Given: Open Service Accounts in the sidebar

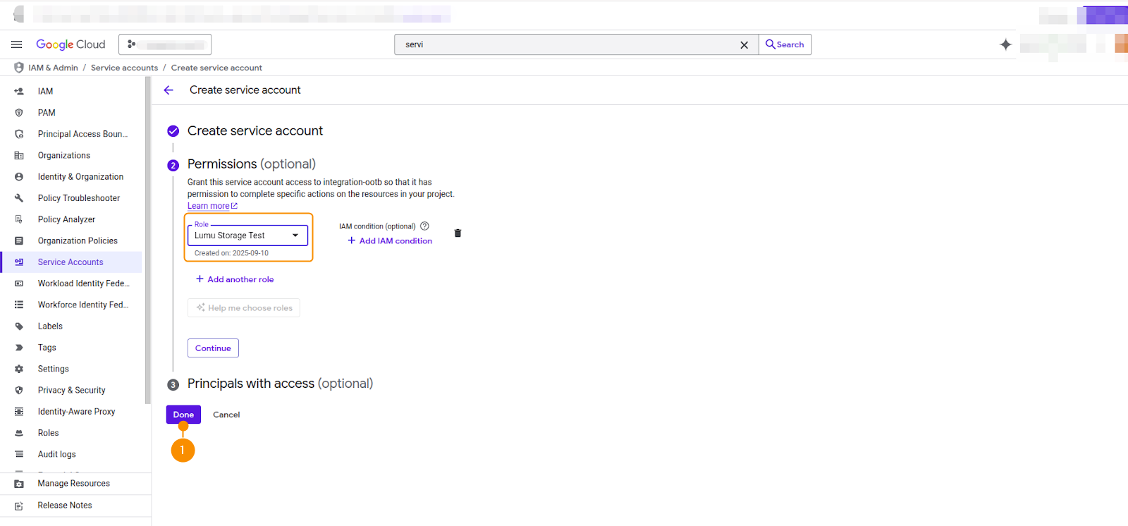Looking at the screenshot, I should (70, 262).
